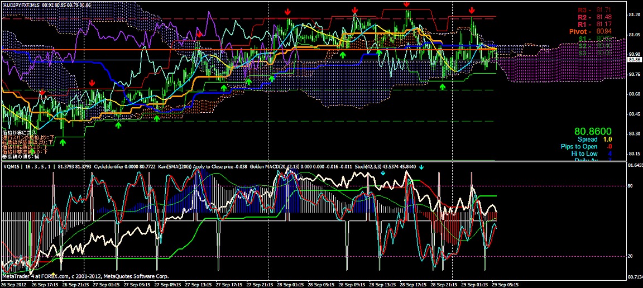This screenshot has height=288, width=643.
Task: Click the 80.86 current price tag on axis
Action: tap(634, 59)
